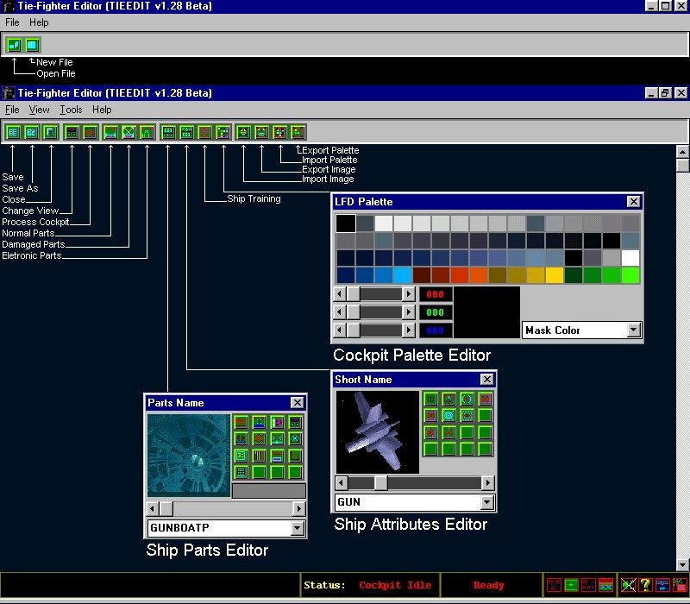This screenshot has height=604, width=690.
Task: Open the Tools menu
Action: pos(71,110)
